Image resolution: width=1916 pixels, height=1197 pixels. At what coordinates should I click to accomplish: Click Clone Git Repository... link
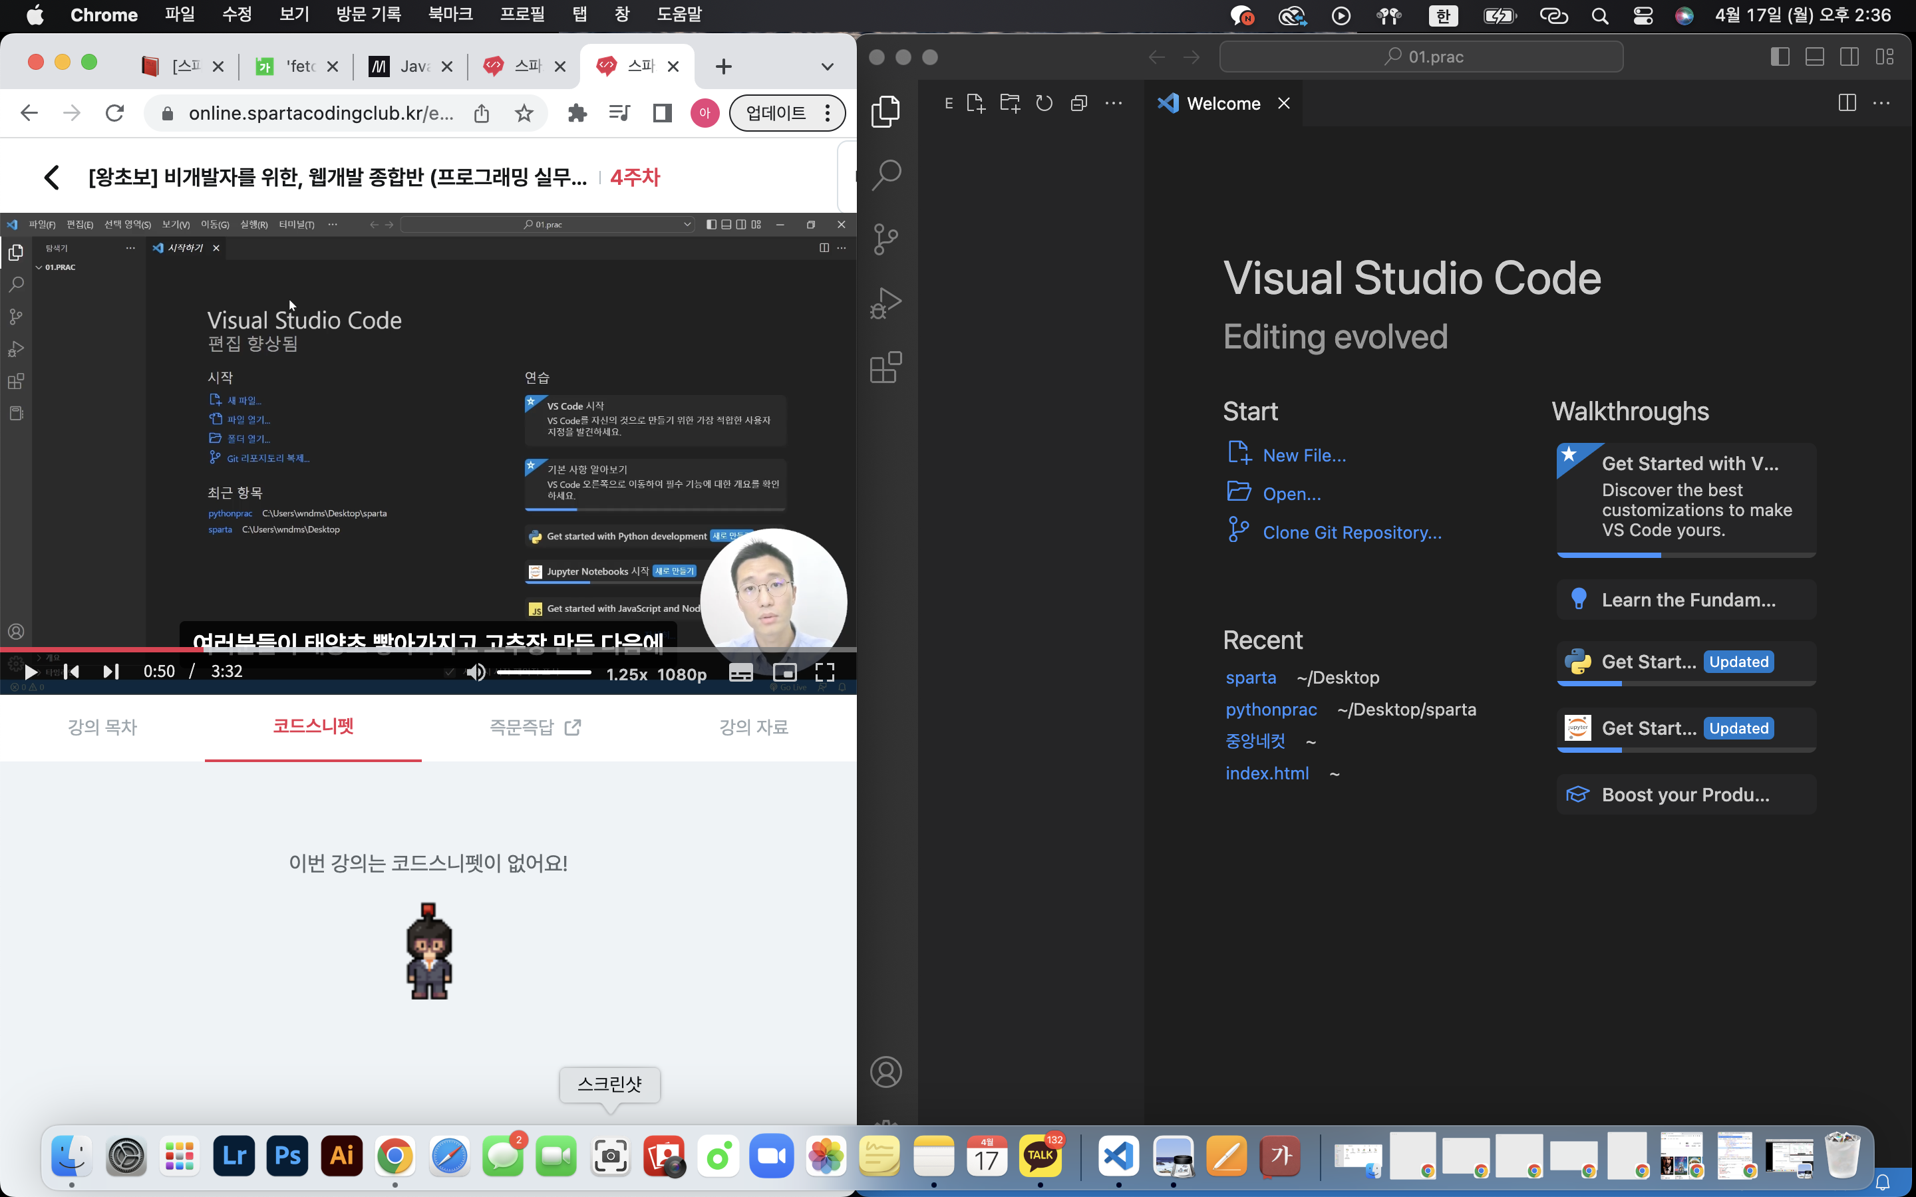pyautogui.click(x=1351, y=533)
